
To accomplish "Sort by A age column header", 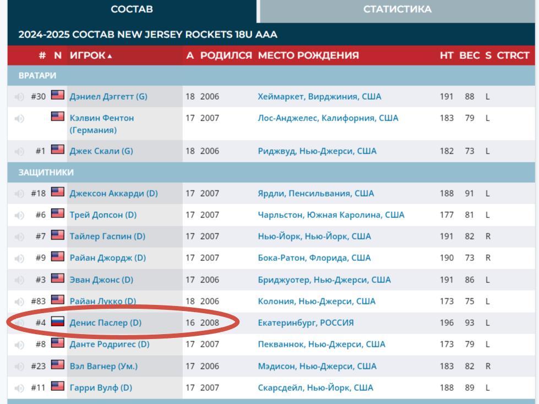I will pyautogui.click(x=190, y=55).
